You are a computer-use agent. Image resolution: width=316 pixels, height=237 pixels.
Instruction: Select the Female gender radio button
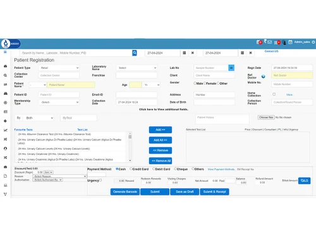point(205,83)
